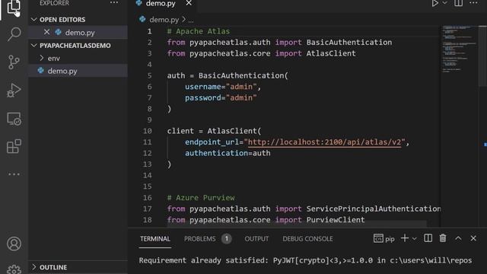Click the '# Apache Atlas' comment line

click(x=199, y=31)
